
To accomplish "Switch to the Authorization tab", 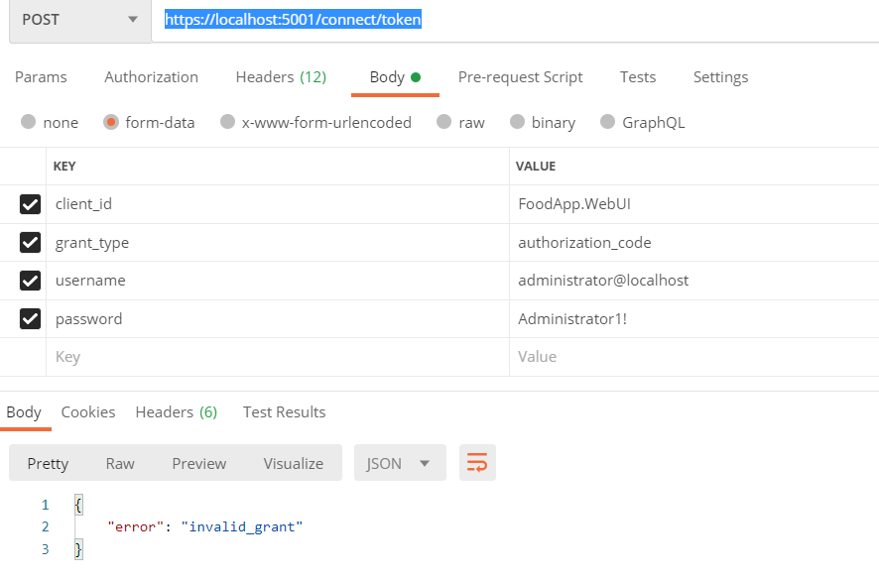I will 151,76.
